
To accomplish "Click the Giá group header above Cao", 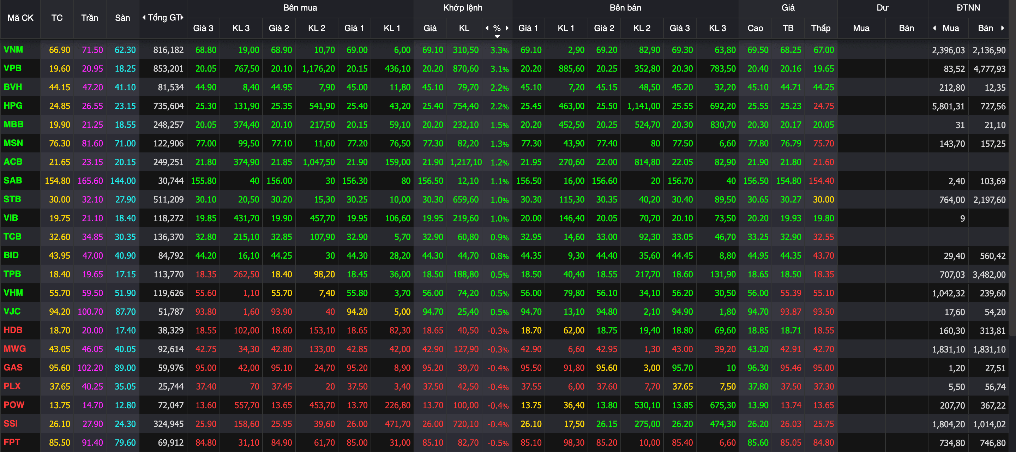I will [788, 8].
